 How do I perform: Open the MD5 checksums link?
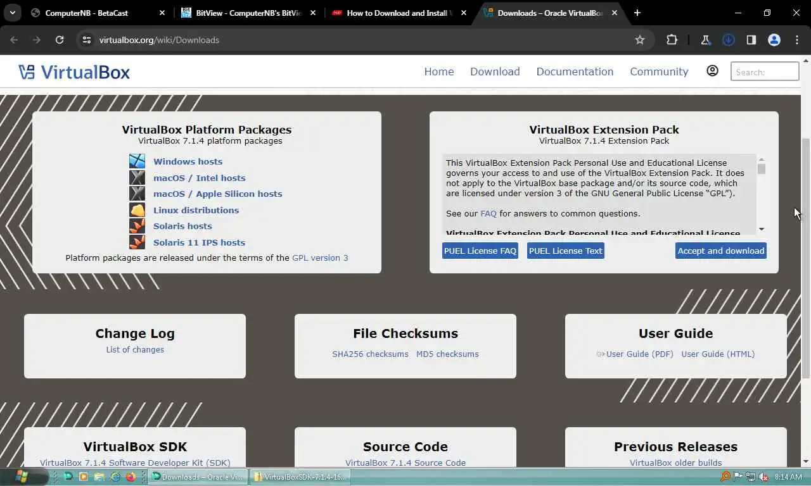[447, 354]
